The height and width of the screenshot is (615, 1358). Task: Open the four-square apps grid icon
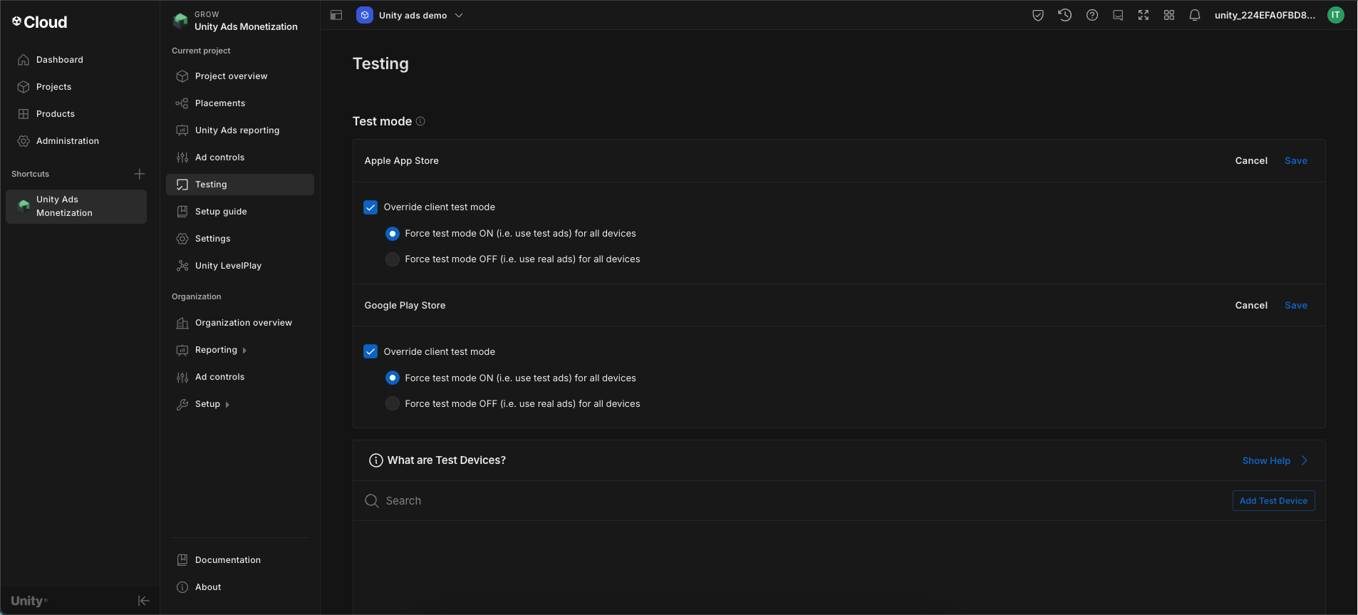(x=1169, y=15)
